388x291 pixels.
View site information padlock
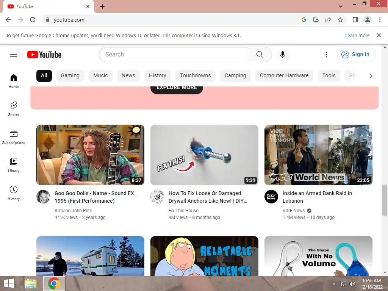click(x=48, y=20)
